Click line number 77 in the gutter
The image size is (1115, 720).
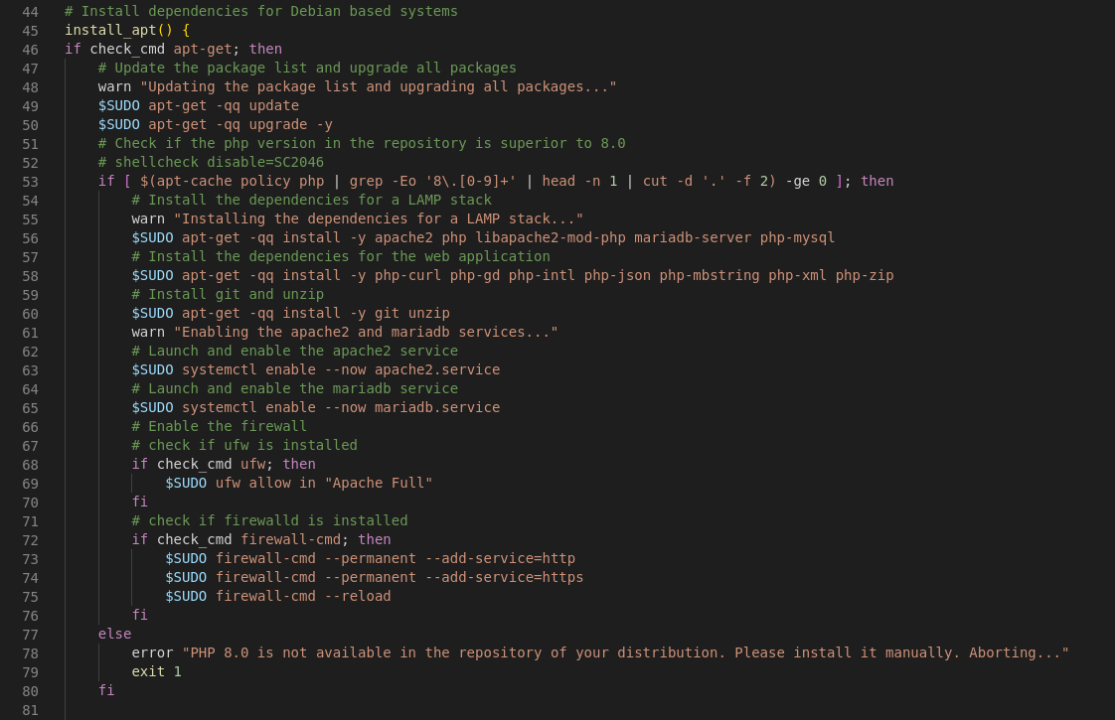pos(30,634)
